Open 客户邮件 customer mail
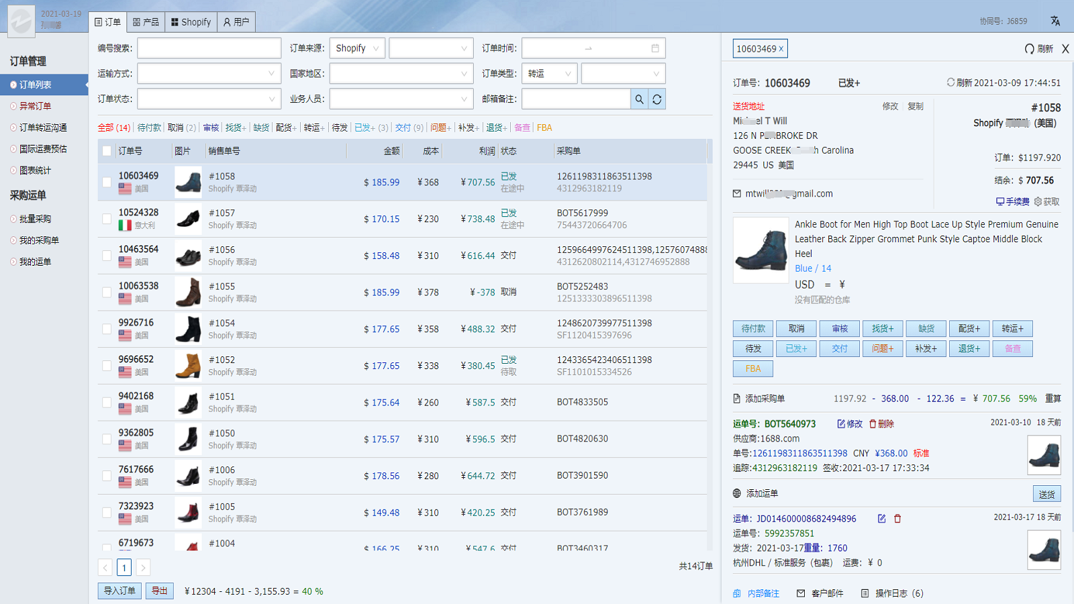The width and height of the screenshot is (1074, 604). tap(820, 593)
